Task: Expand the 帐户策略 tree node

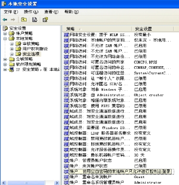Action: [5, 34]
